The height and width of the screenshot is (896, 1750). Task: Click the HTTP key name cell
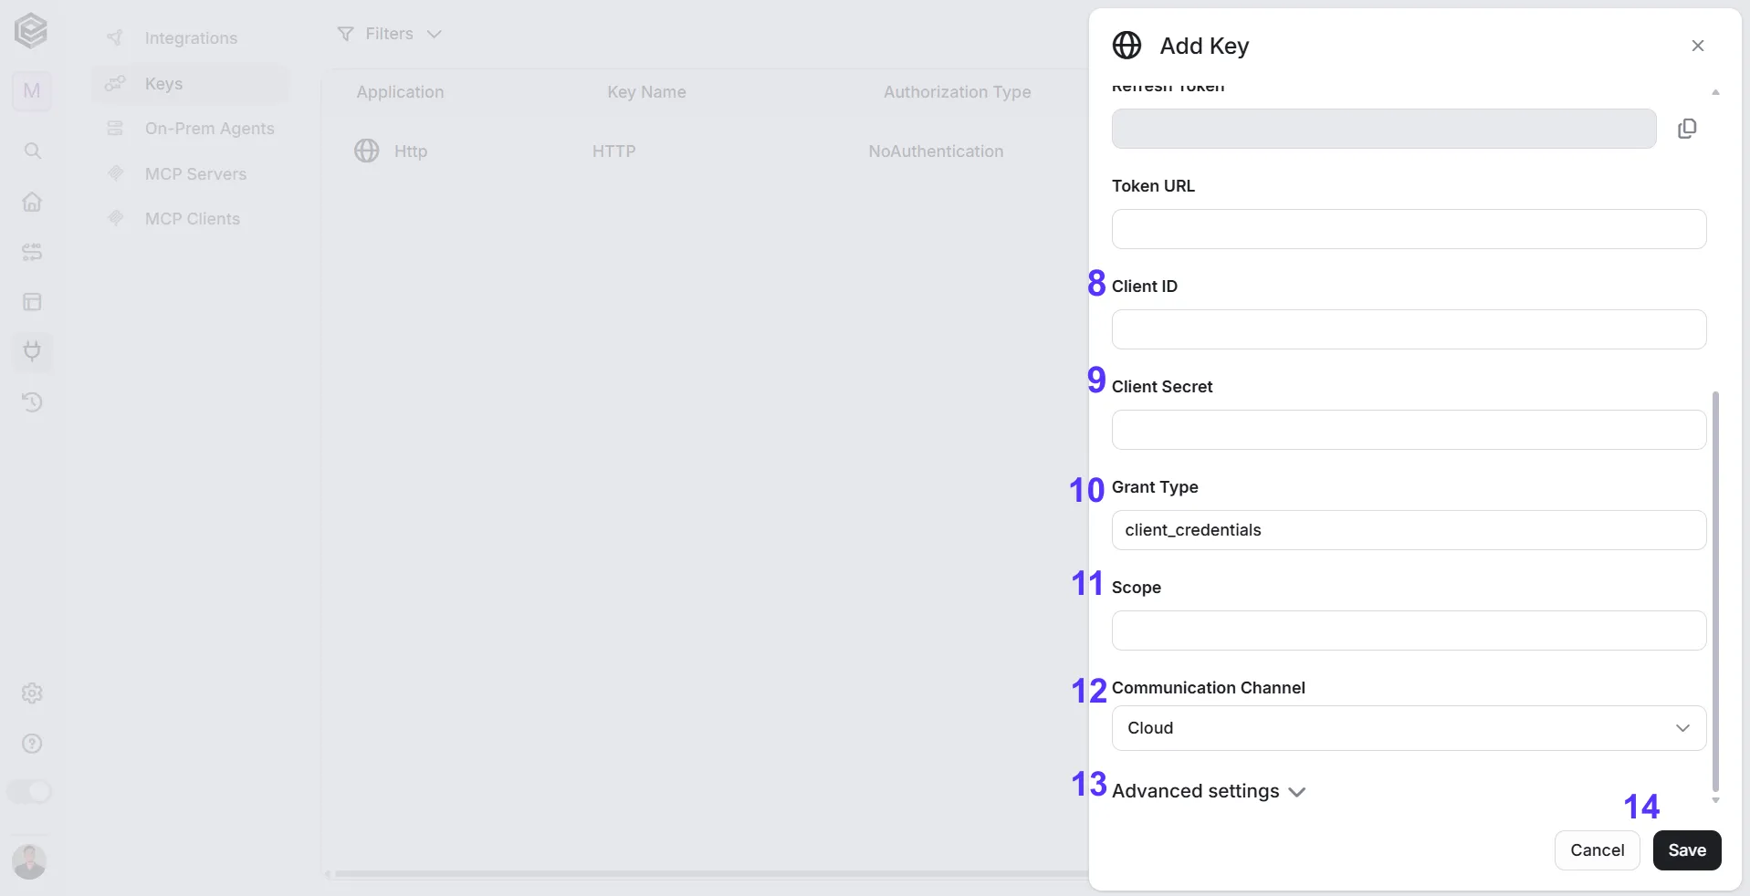pyautogui.click(x=613, y=151)
